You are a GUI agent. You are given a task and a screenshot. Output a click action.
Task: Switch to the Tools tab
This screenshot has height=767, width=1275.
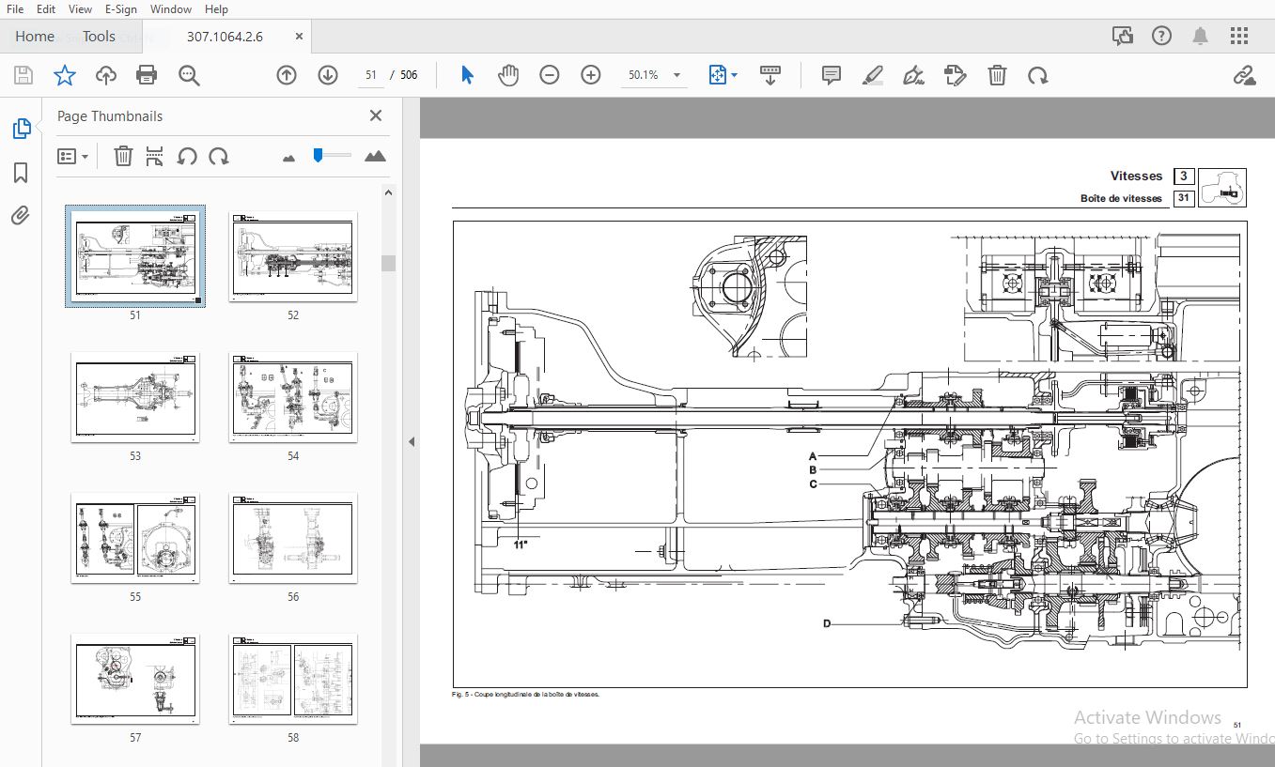click(x=99, y=37)
